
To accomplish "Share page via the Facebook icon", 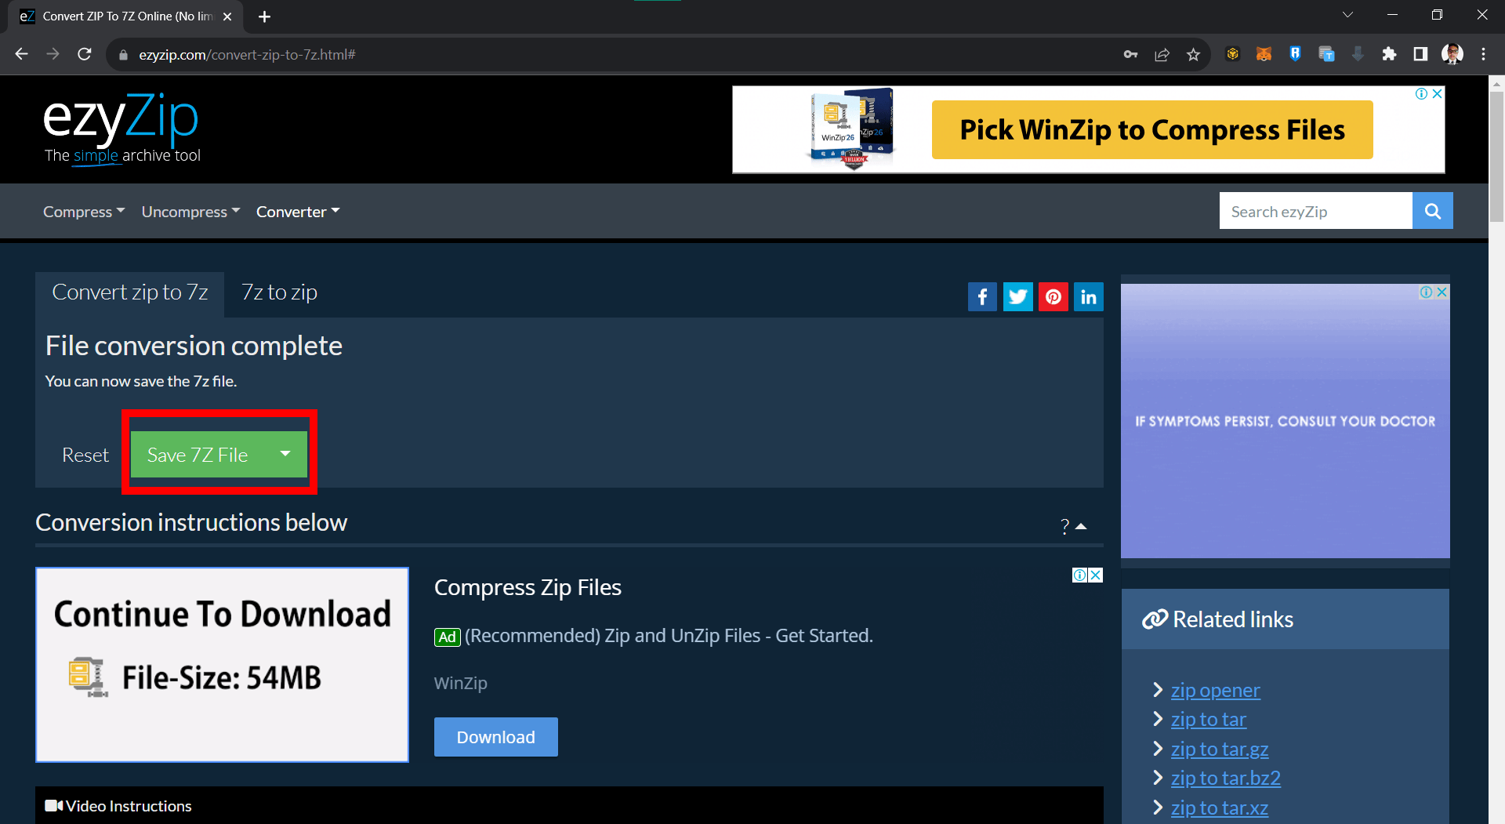I will click(982, 296).
